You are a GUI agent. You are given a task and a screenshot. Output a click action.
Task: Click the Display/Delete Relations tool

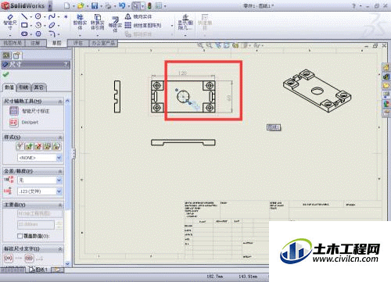[x=185, y=22]
